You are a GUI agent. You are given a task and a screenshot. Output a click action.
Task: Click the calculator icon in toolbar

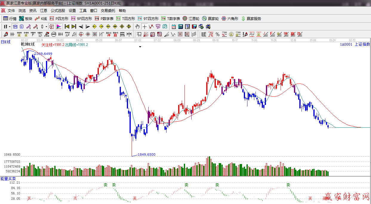coord(180,27)
